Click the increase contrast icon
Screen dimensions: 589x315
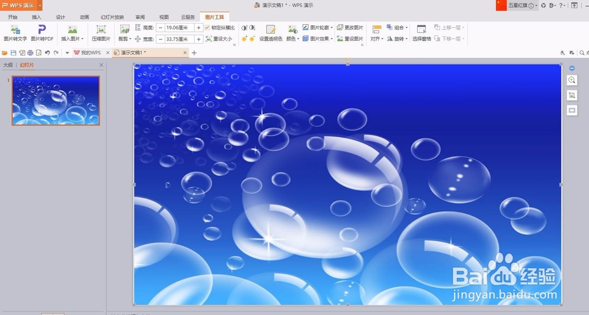[x=244, y=28]
